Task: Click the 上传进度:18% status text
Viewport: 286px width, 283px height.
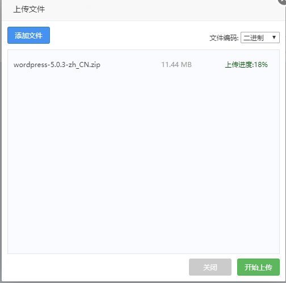Action: [246, 65]
